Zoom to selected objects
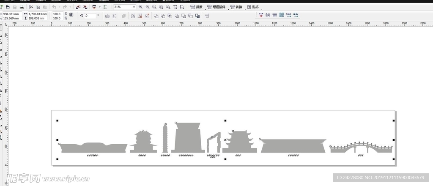Image resolution: width=433 pixels, height=186 pixels. (x=154, y=7)
